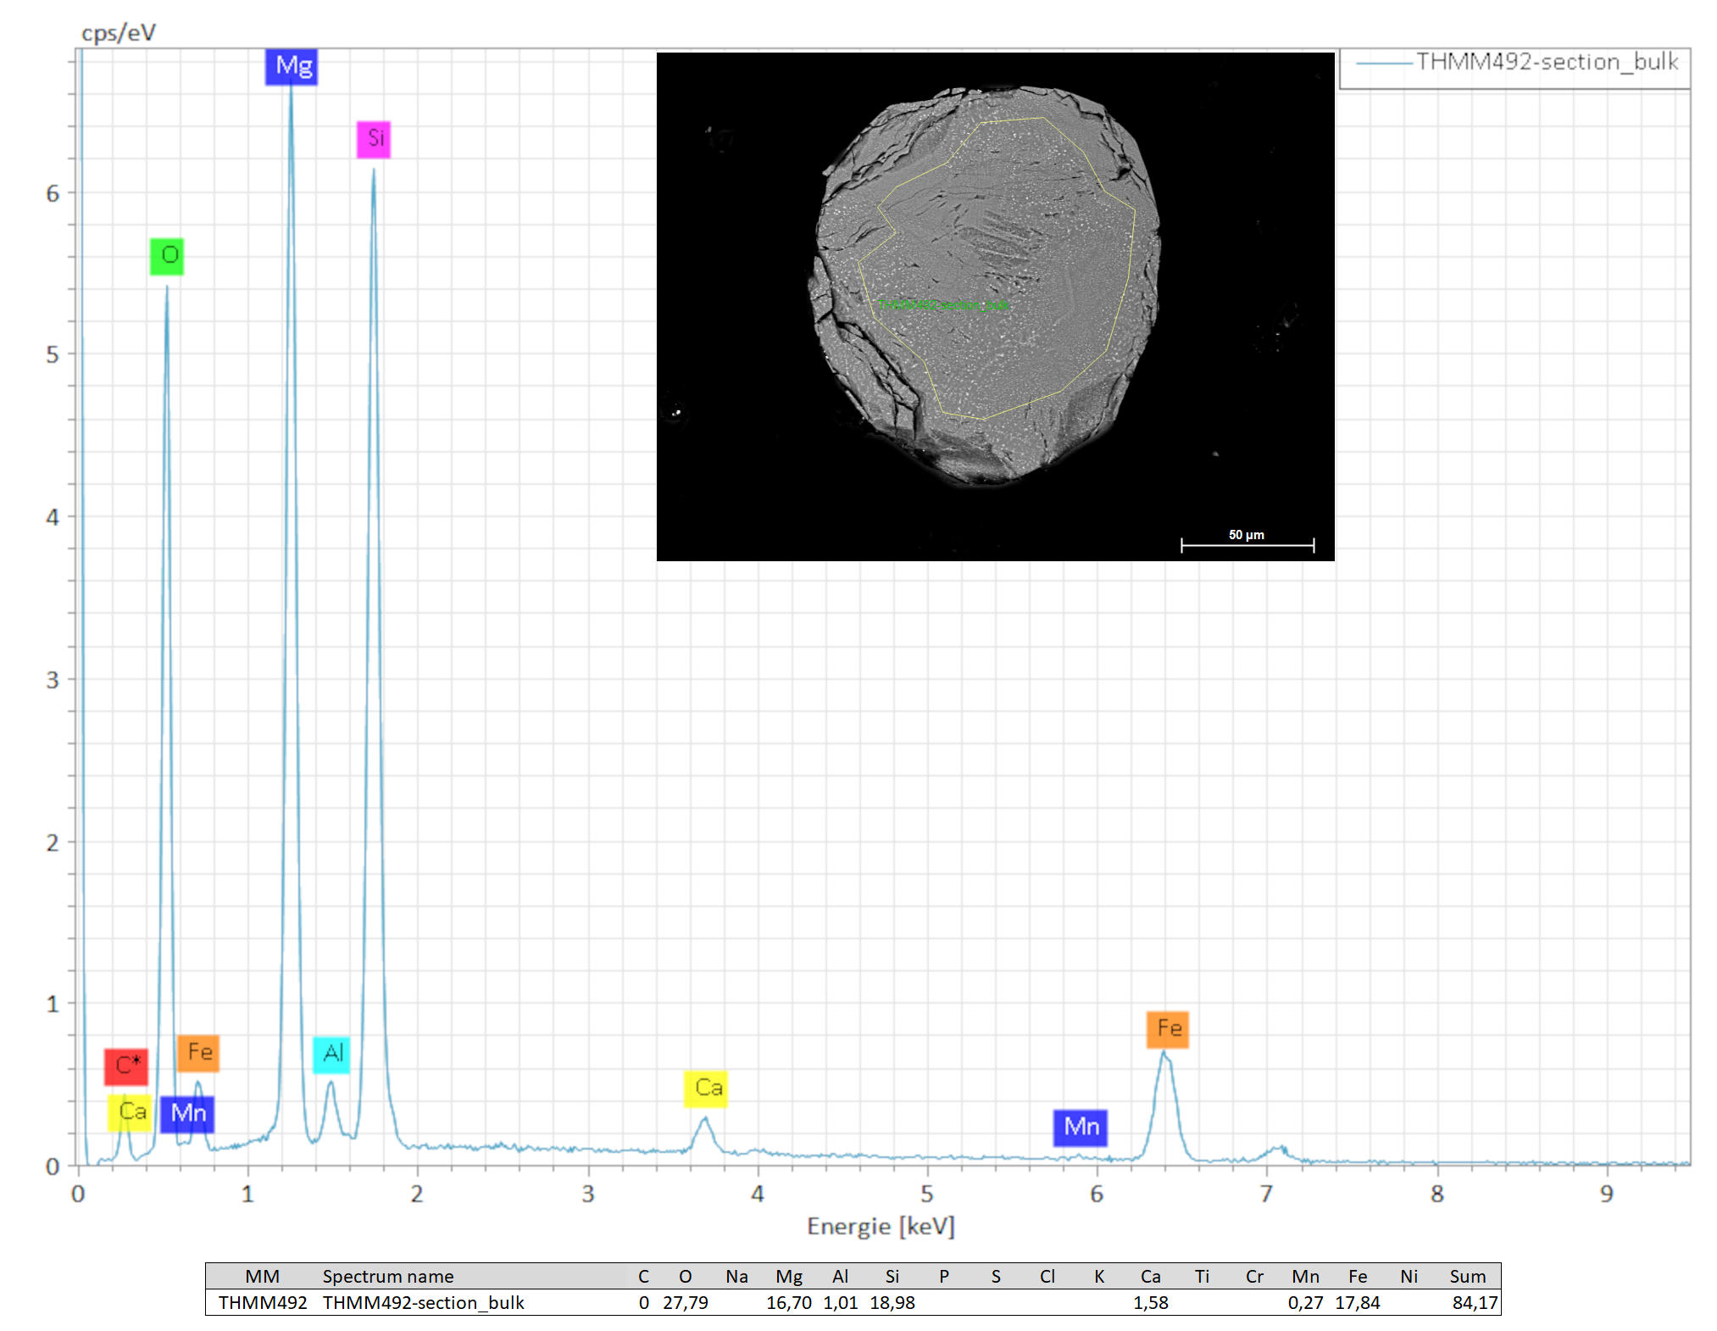Select the green O peak label

[x=167, y=256]
